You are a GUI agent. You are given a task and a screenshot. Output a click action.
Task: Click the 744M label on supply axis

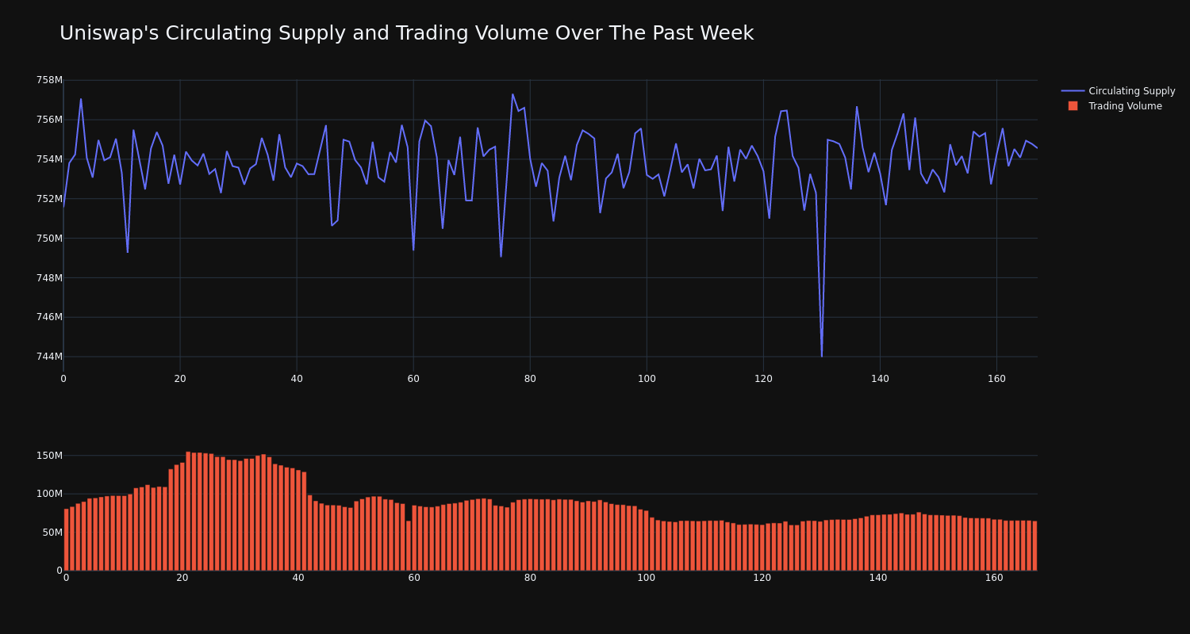tap(49, 357)
